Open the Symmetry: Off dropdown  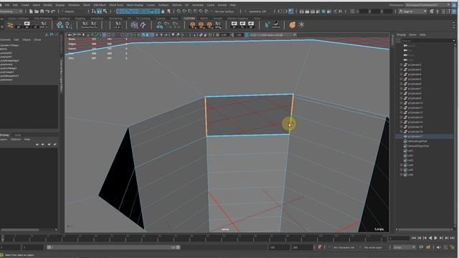[257, 11]
